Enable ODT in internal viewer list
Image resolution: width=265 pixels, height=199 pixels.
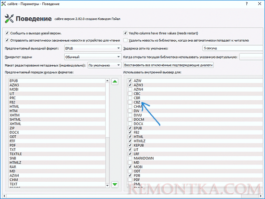click(130, 171)
